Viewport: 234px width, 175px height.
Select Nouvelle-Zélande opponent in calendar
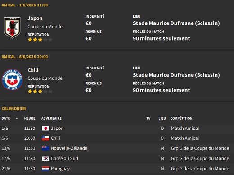(x=69, y=148)
